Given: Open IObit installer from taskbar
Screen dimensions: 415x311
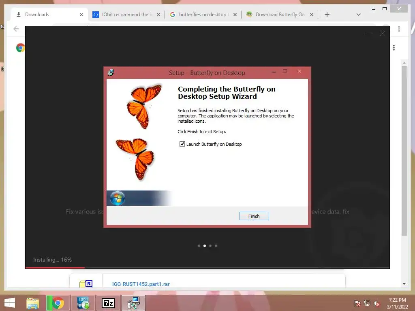Looking at the screenshot, I should click(83, 303).
